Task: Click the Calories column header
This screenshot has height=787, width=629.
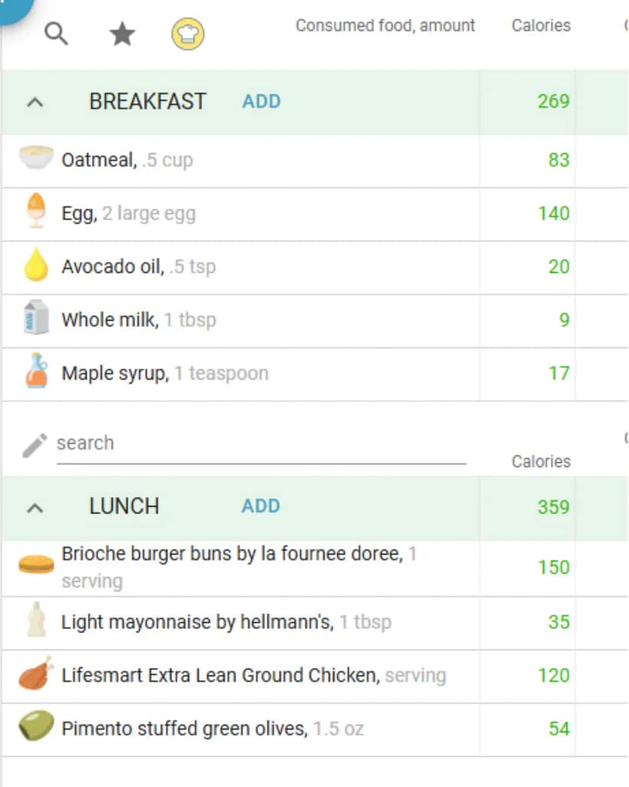Action: coord(541,25)
